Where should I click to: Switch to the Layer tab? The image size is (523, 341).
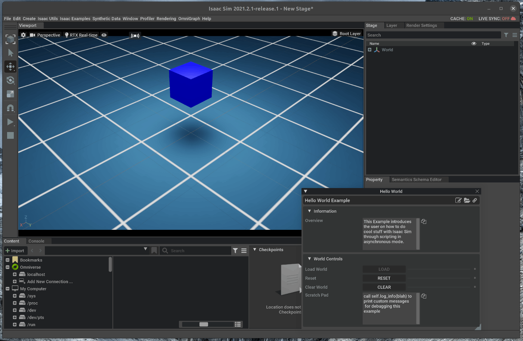click(392, 25)
